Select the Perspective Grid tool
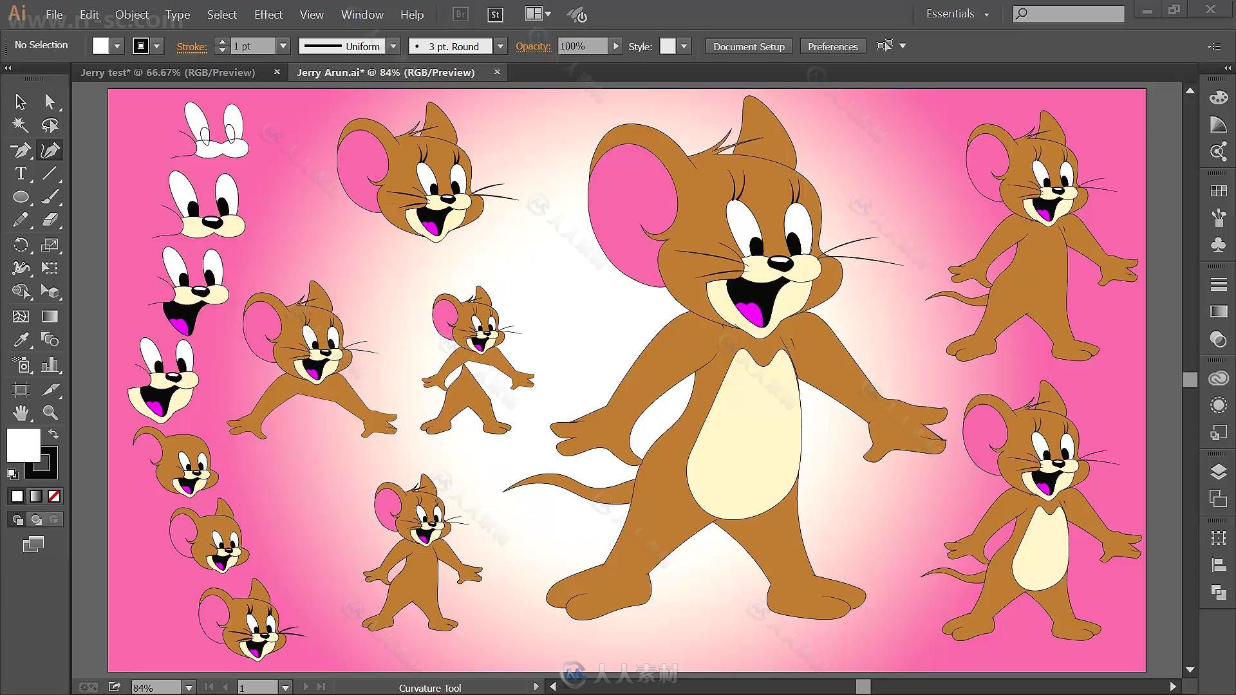The width and height of the screenshot is (1236, 695). click(x=50, y=292)
